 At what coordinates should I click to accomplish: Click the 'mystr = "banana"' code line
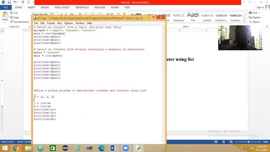click(46, 52)
